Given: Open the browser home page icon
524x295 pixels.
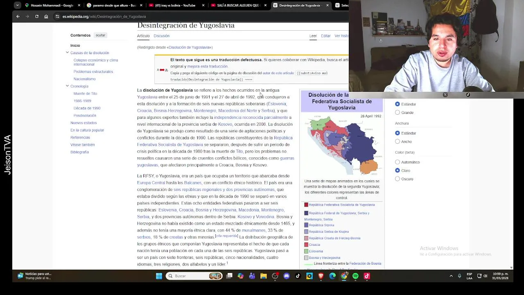Looking at the screenshot, I should coord(46,16).
